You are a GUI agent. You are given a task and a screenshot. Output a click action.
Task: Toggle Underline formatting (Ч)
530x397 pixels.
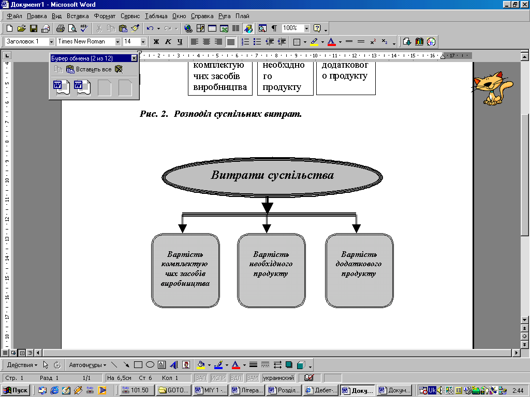click(180, 41)
